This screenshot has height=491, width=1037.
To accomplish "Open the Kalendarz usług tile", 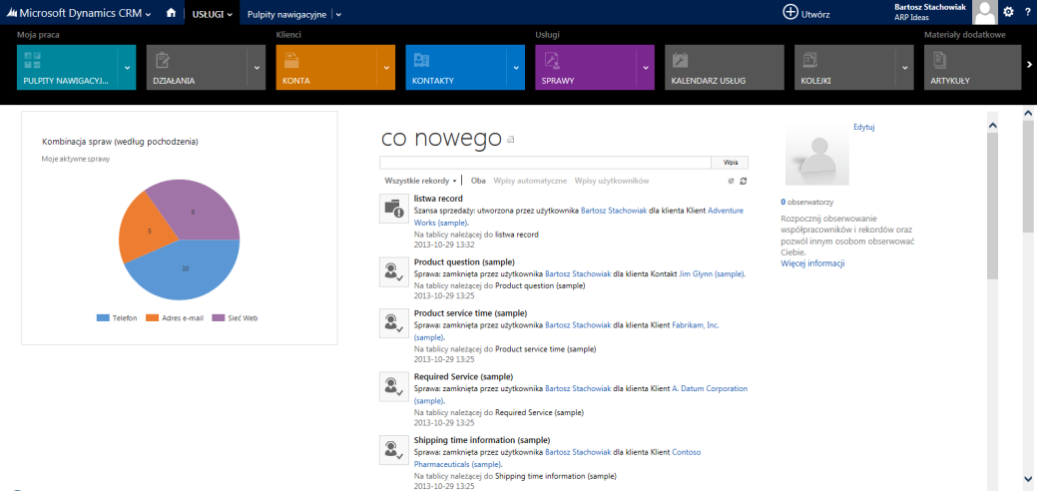I will coord(725,68).
